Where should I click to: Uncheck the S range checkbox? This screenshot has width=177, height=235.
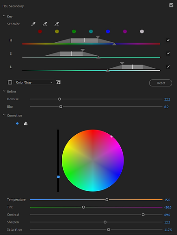point(168,53)
